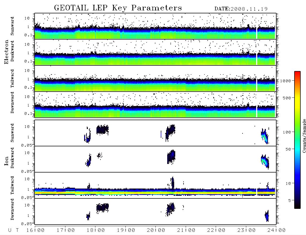Click the Ion Sunward burst after 18:00
Image resolution: width=306 pixels, height=235 pixels.
click(102, 130)
